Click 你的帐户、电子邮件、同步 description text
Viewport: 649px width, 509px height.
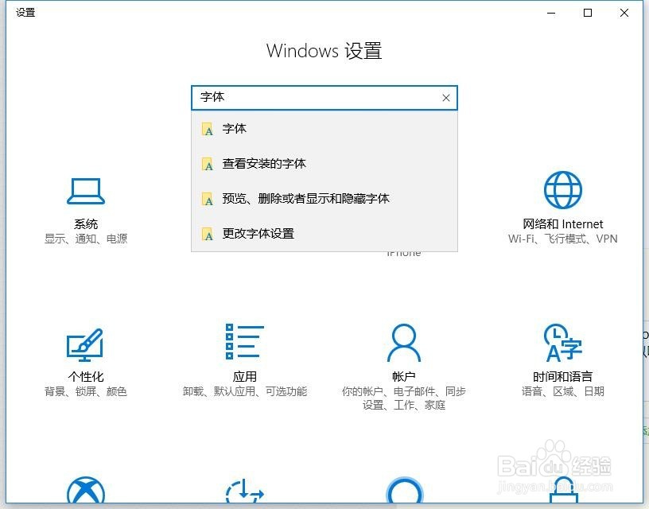click(x=403, y=391)
